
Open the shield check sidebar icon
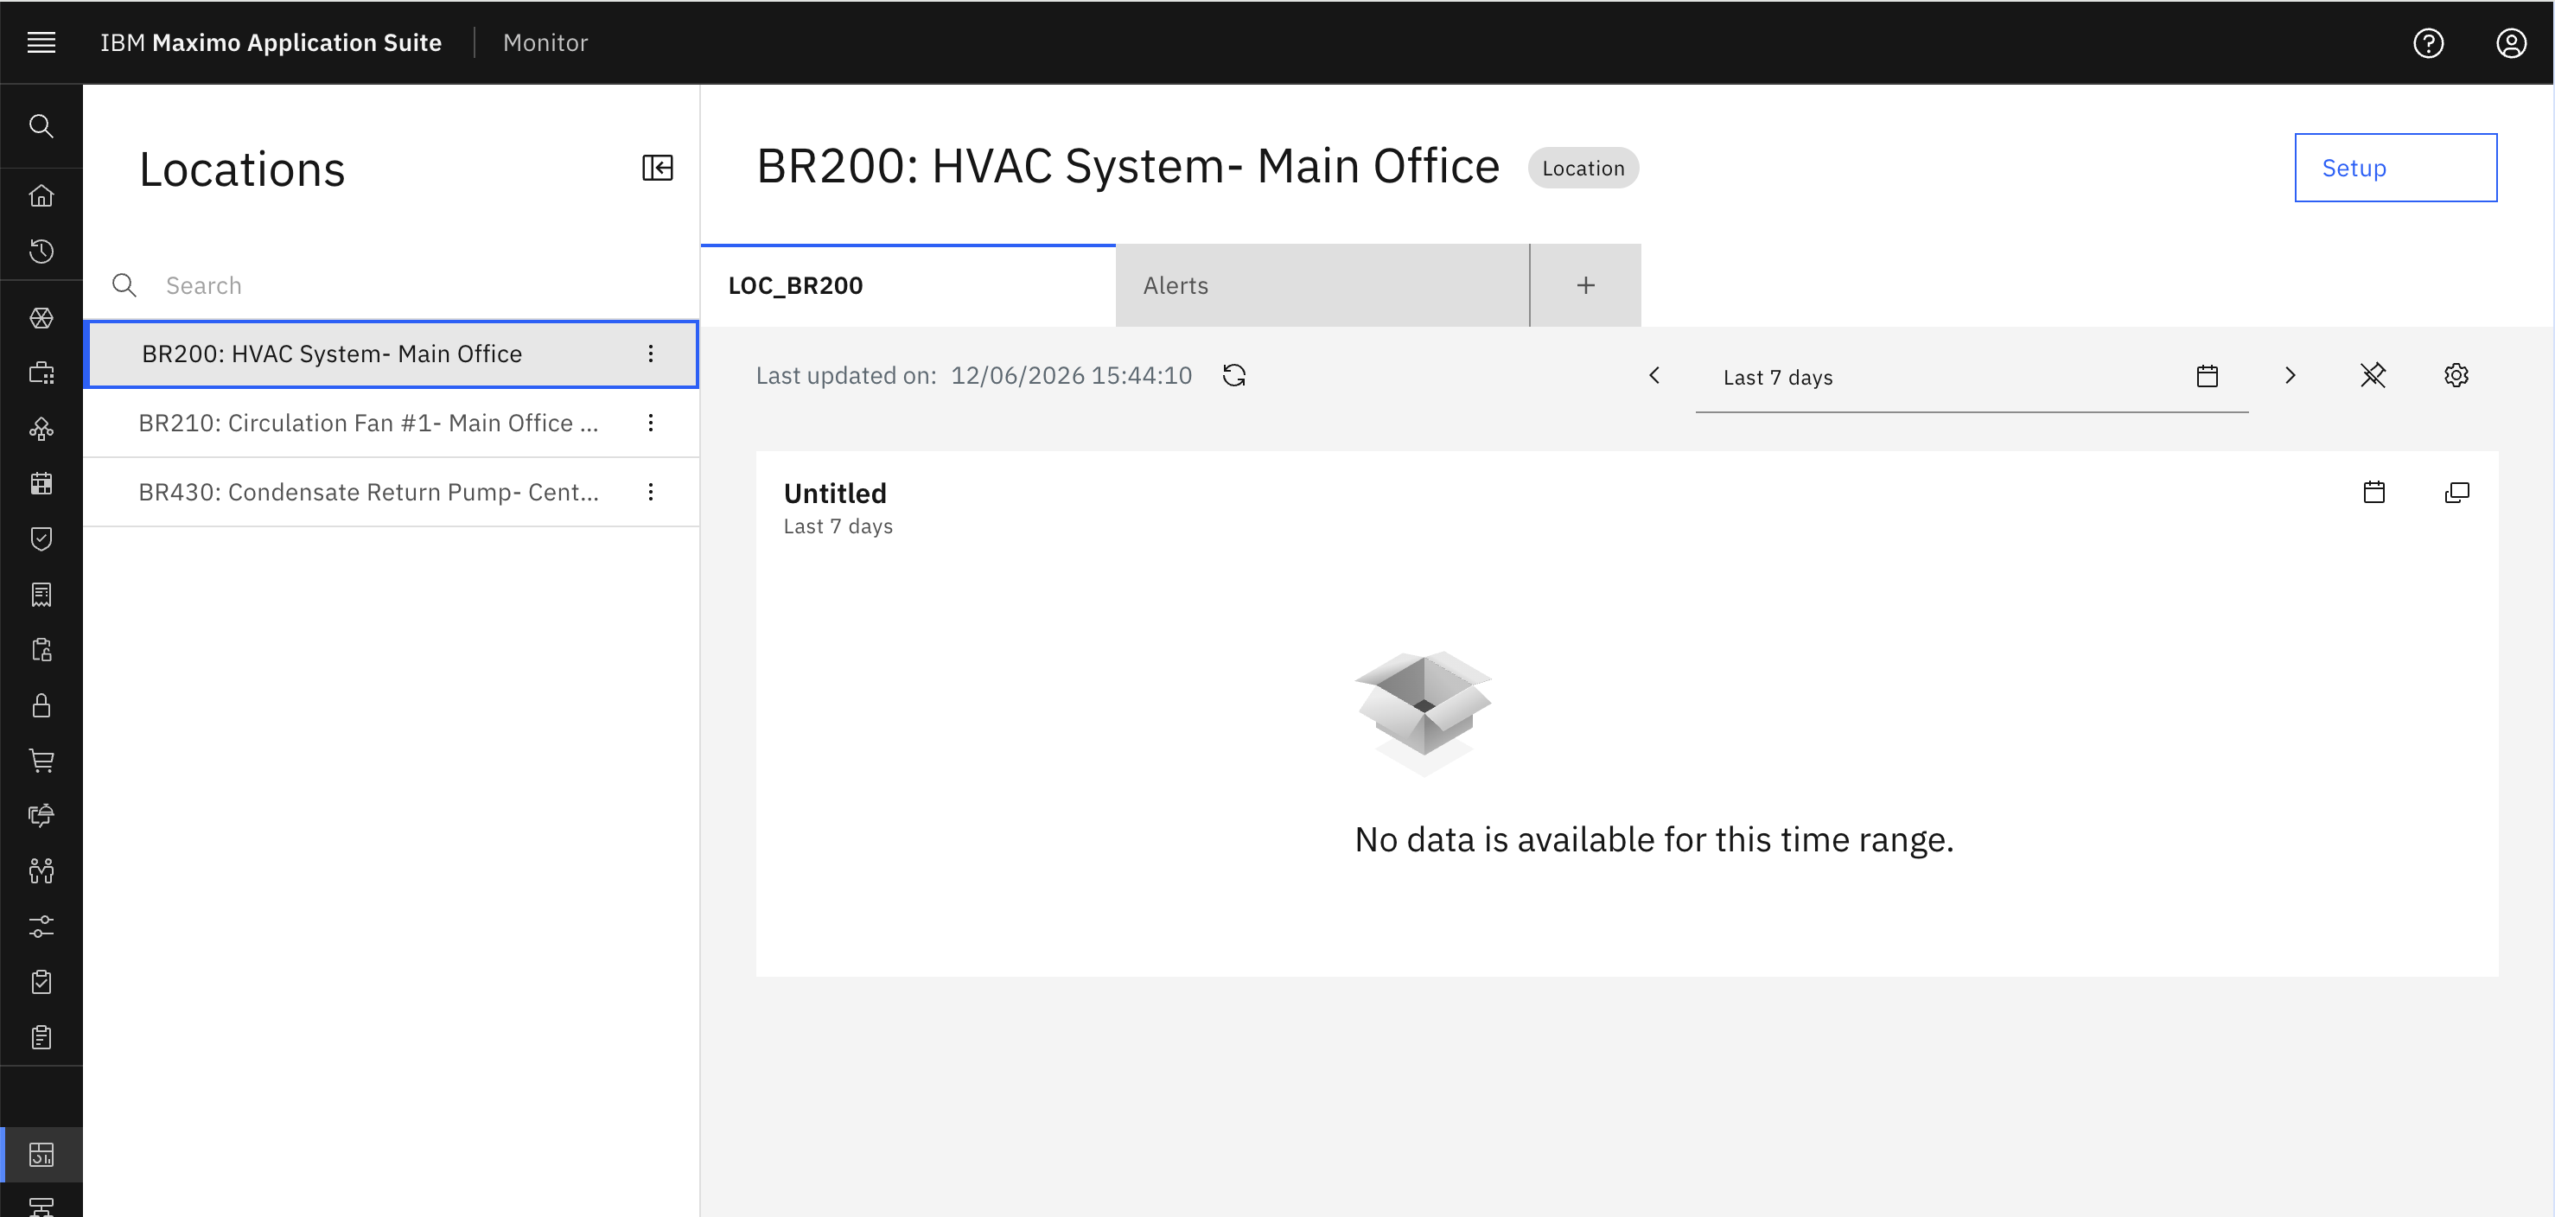[41, 539]
